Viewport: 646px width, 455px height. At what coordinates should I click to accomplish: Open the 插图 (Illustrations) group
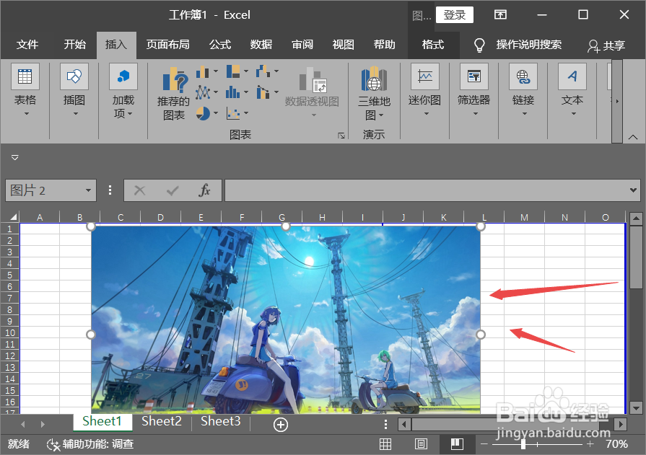74,89
